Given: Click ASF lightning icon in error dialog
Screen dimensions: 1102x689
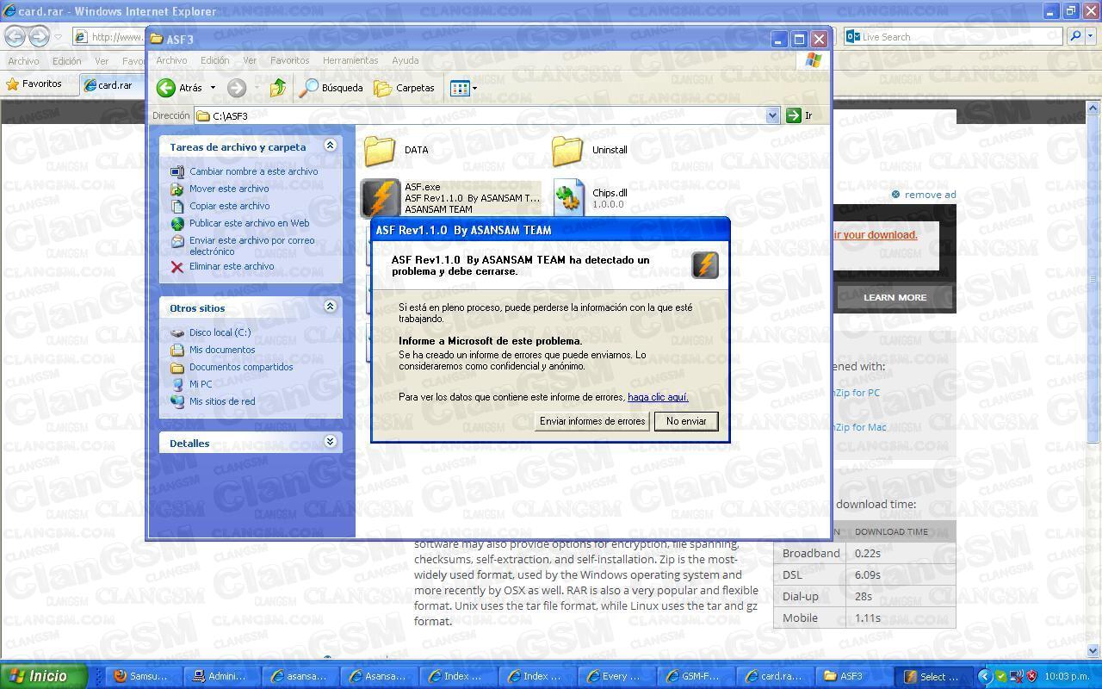Looking at the screenshot, I should [705, 265].
